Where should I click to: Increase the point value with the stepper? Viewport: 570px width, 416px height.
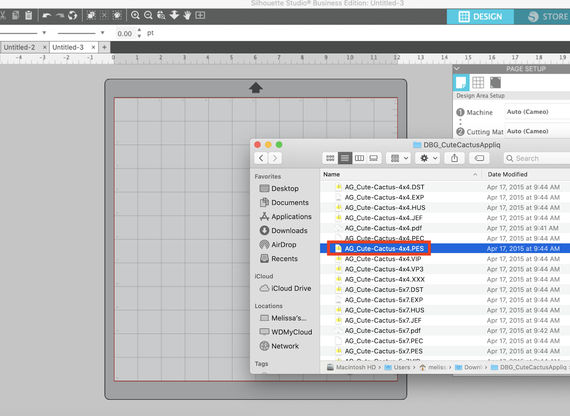139,30
